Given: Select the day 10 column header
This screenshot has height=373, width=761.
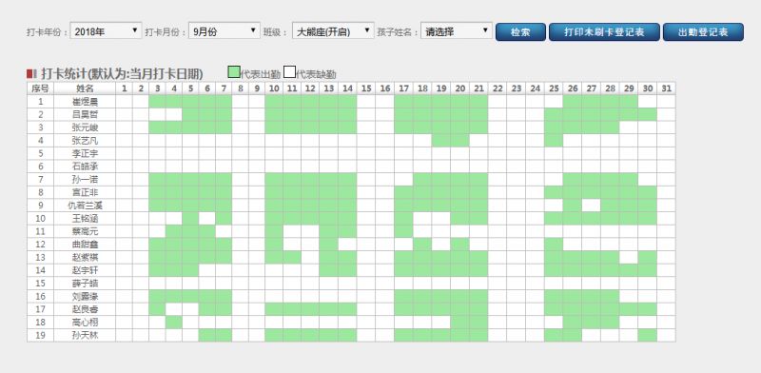Looking at the screenshot, I should [274, 88].
